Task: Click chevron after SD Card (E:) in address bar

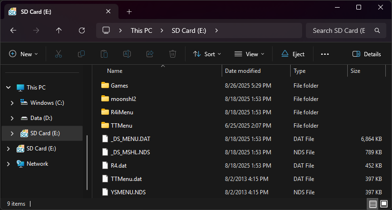Action: 216,30
